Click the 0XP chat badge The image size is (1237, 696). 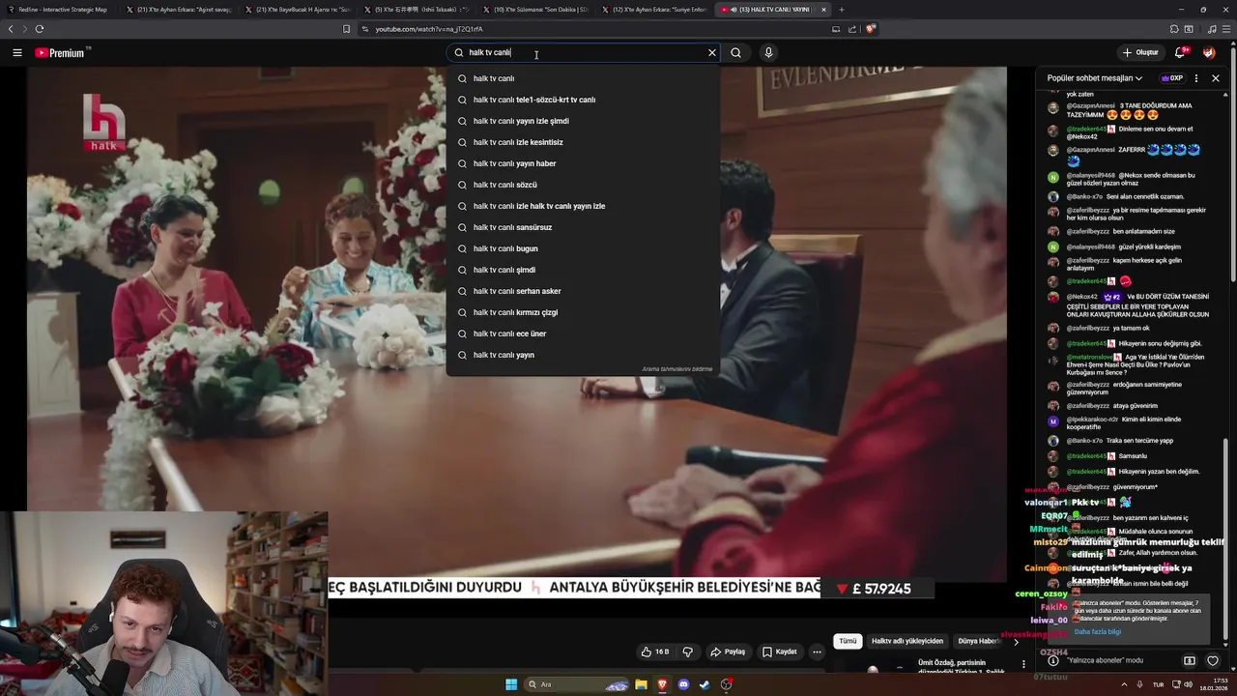pyautogui.click(x=1172, y=78)
